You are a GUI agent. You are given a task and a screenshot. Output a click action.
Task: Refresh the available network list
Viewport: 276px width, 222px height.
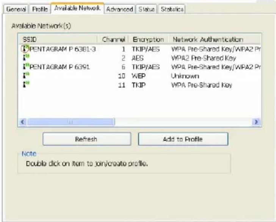(87, 139)
